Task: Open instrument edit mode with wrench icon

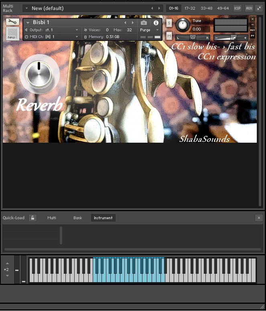Action: click(12, 22)
